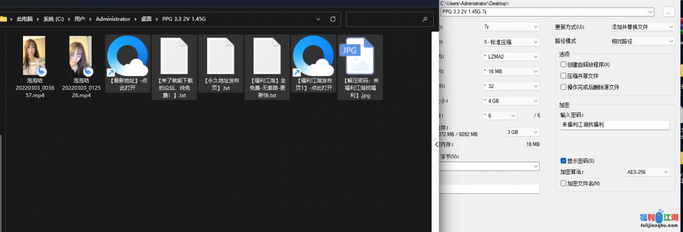Tick the 操作完成后删除源文件 checkbox
The width and height of the screenshot is (683, 232).
[563, 87]
